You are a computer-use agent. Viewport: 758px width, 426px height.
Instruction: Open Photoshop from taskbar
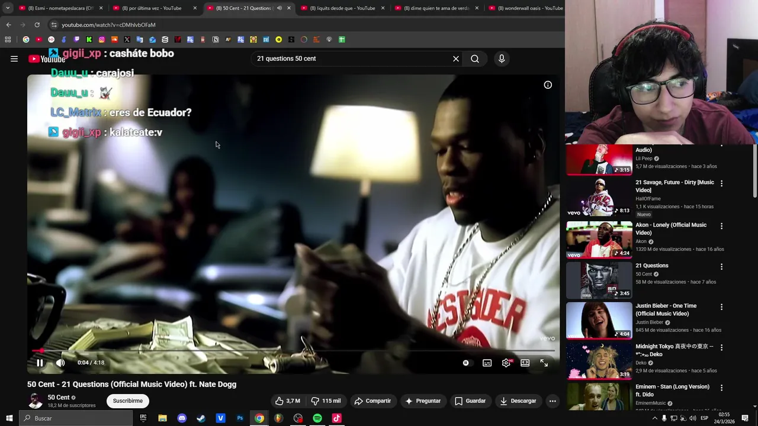point(240,418)
